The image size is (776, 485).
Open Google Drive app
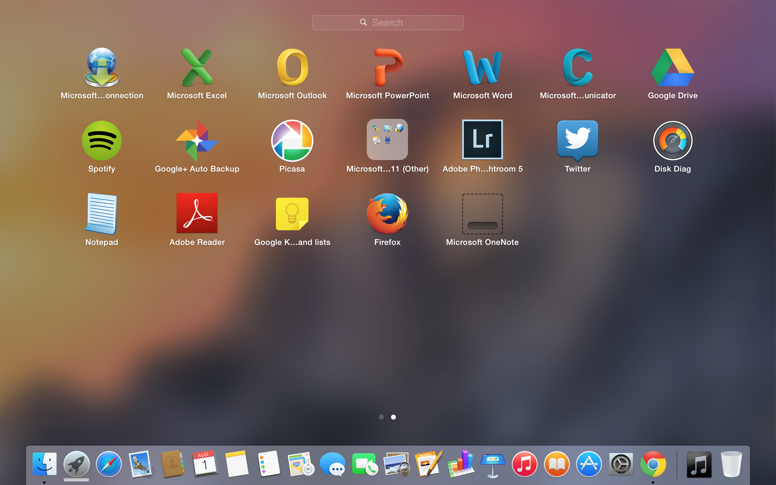pos(673,67)
